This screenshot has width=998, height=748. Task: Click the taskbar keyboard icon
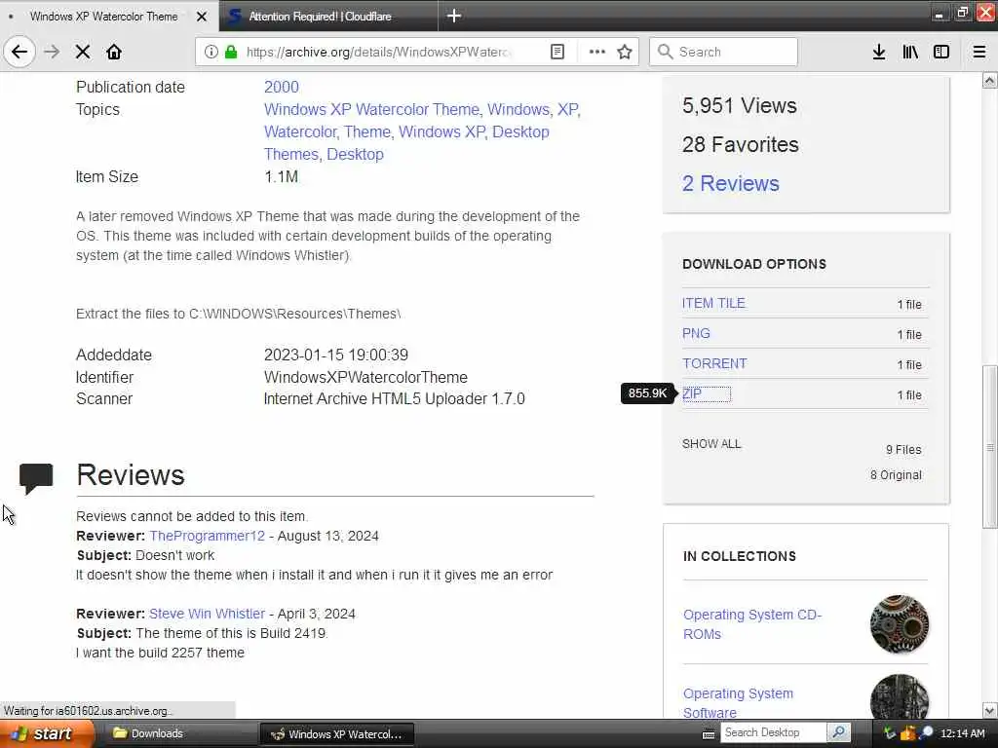(708, 734)
